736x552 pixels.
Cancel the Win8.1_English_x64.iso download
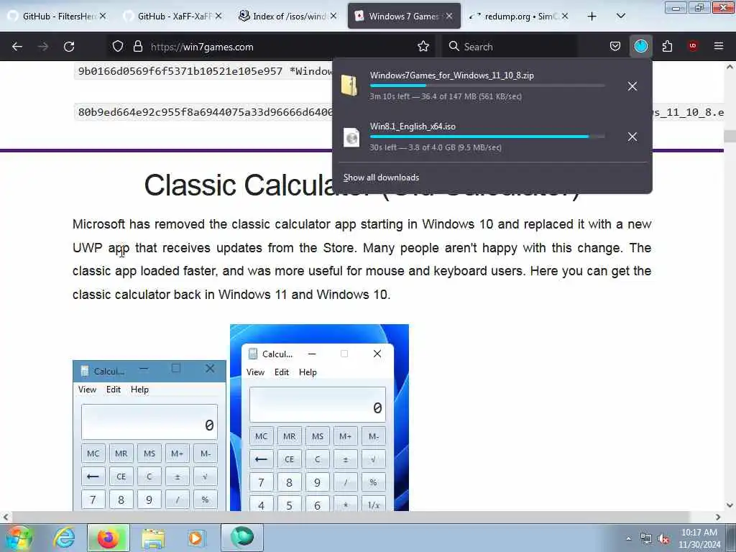click(632, 137)
